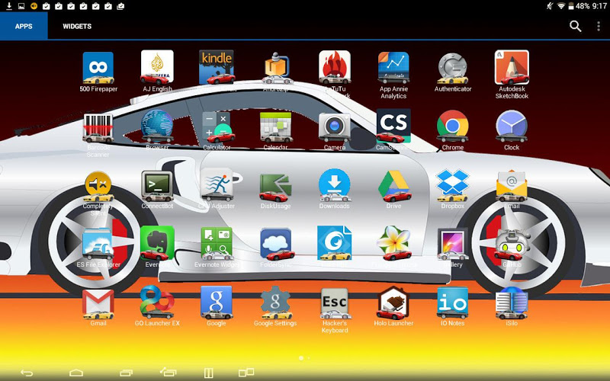Open Autodesk SketchBook
610x381 pixels.
(x=512, y=67)
